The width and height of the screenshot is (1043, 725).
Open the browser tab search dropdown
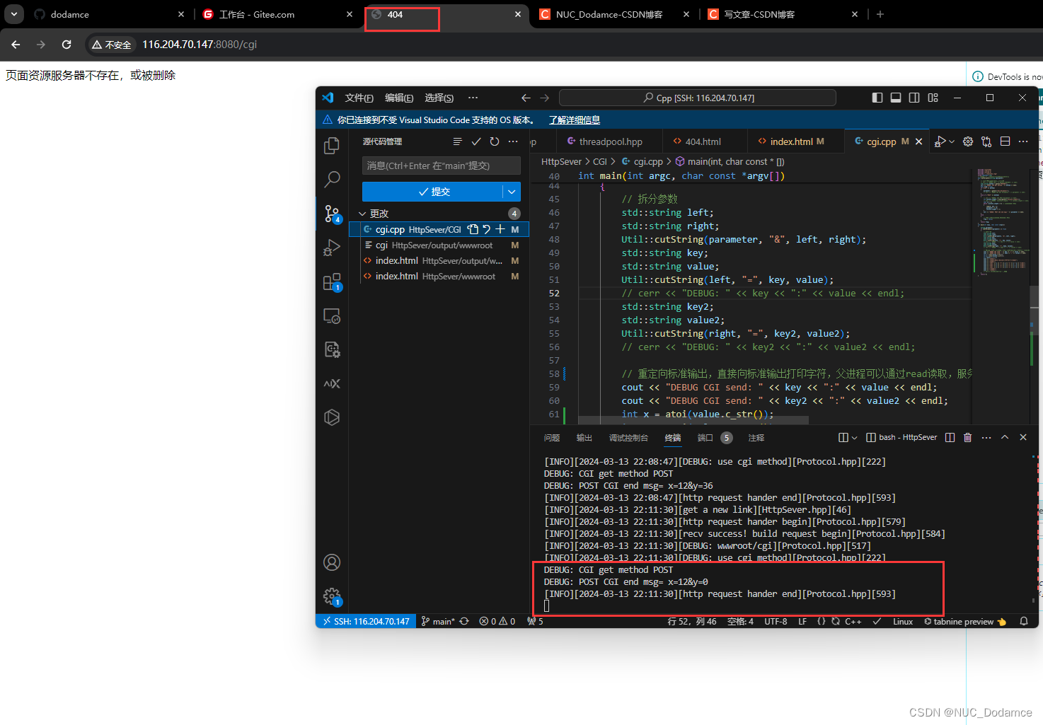pyautogui.click(x=14, y=14)
